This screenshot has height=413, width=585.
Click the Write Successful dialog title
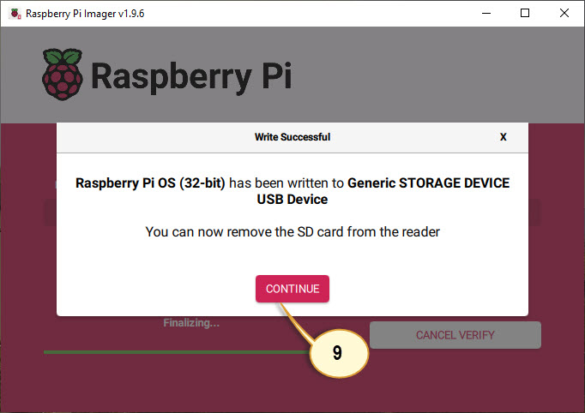pos(292,137)
